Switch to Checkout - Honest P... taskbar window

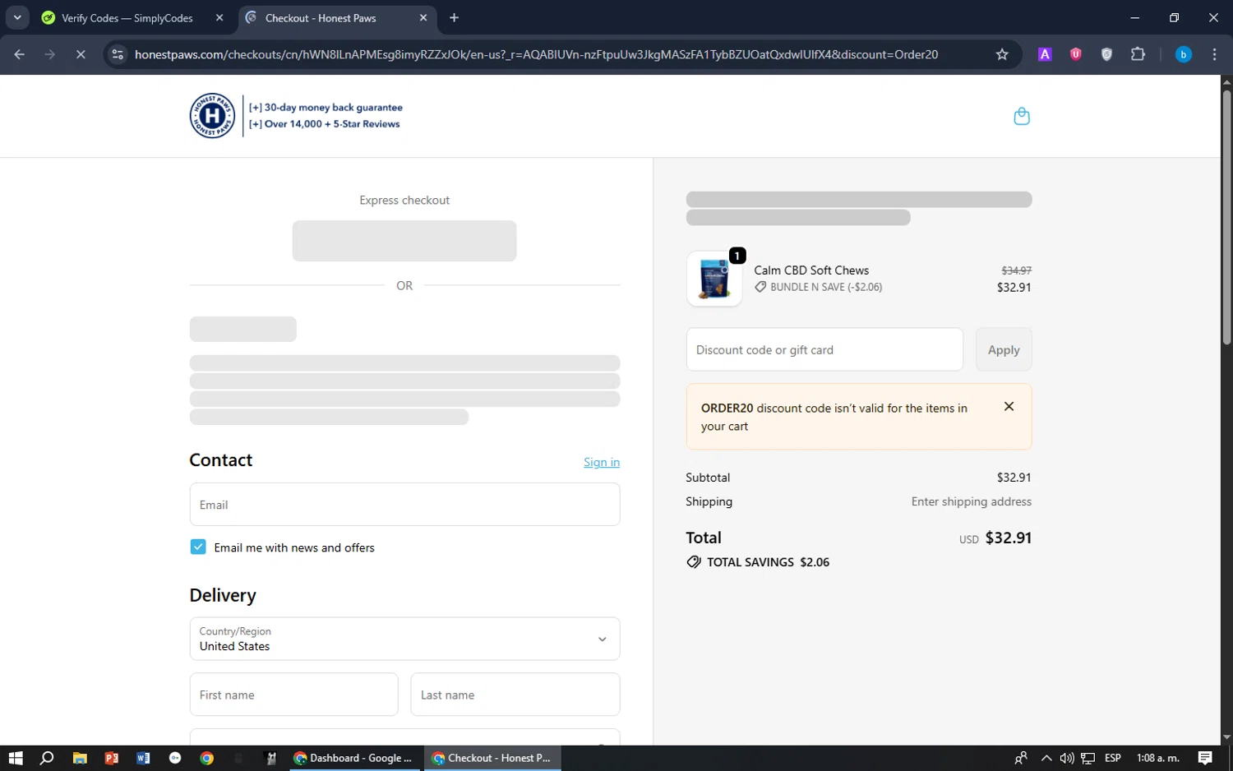(492, 758)
